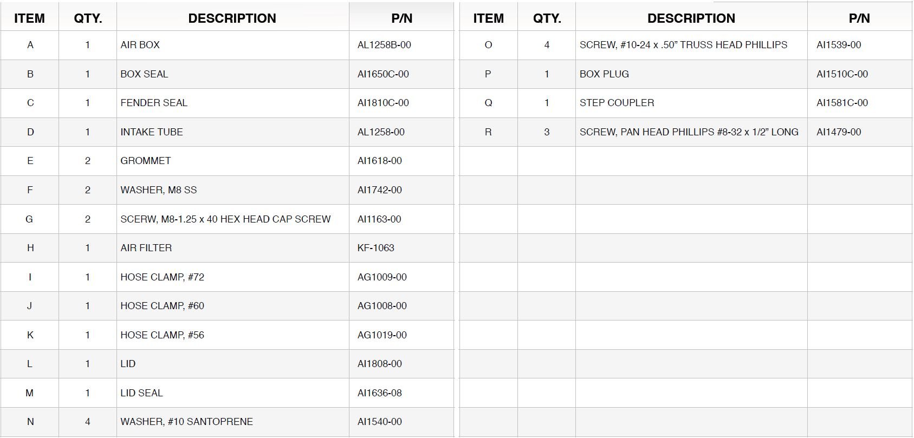Click part number AI1618-00 for GROMMET
The width and height of the screenshot is (914, 438).
tap(380, 161)
